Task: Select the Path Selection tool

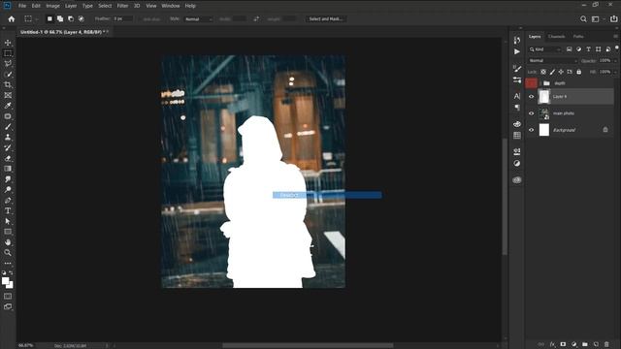Action: point(8,221)
